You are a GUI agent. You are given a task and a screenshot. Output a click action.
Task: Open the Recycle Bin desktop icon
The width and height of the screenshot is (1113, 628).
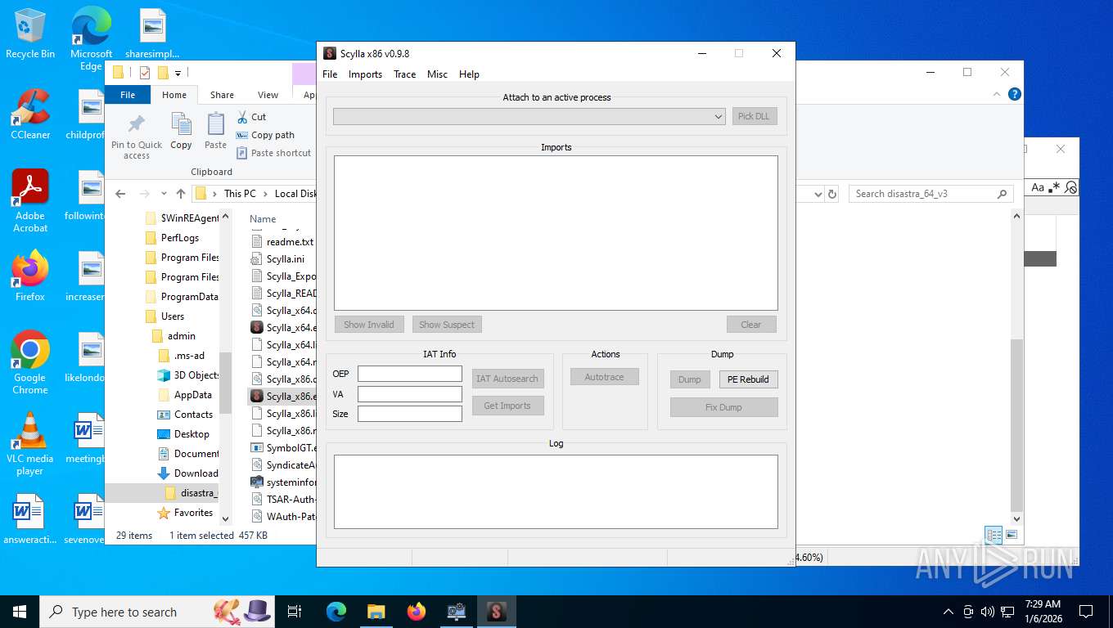click(30, 34)
